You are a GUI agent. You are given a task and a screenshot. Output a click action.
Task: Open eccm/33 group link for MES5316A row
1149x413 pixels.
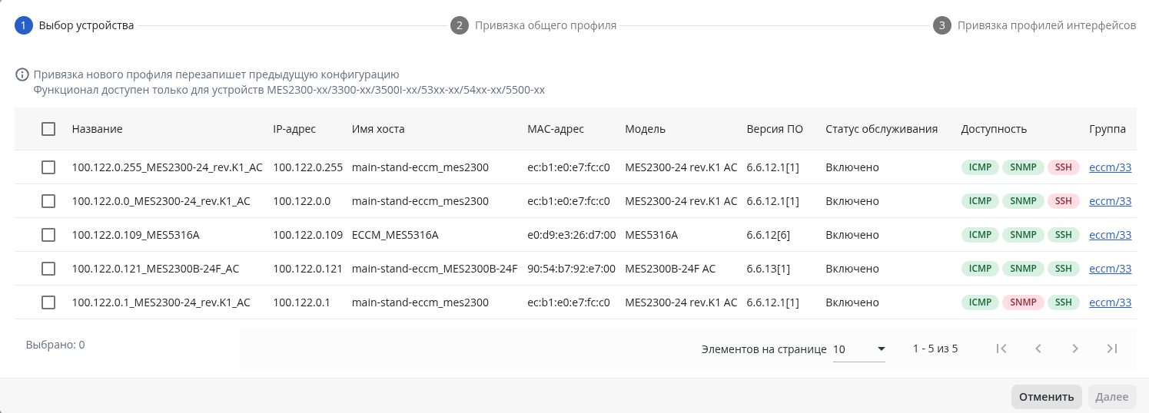[x=1111, y=235]
